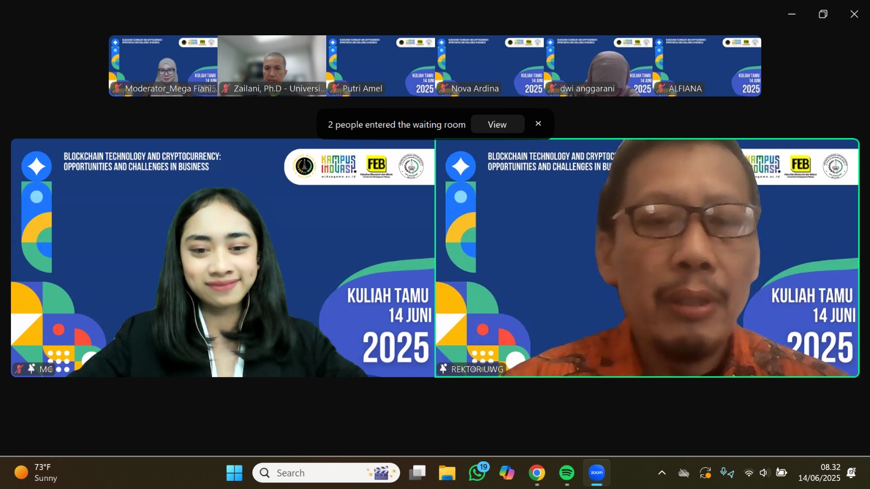This screenshot has height=489, width=870.
Task: Open Spotify from the taskbar
Action: click(567, 473)
